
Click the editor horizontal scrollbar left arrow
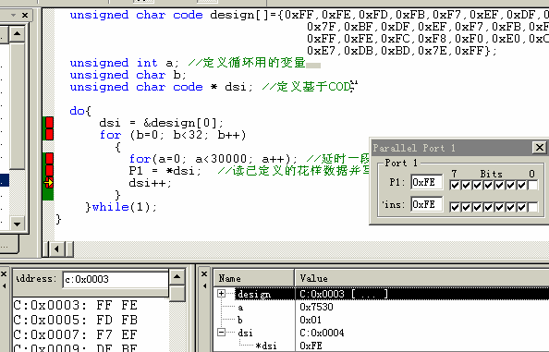56,249
